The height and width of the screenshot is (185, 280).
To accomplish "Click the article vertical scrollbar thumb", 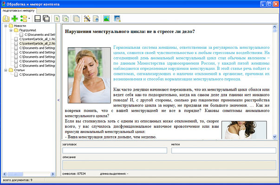I will [x=274, y=31].
